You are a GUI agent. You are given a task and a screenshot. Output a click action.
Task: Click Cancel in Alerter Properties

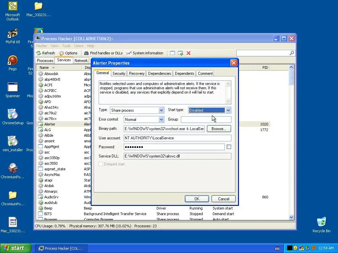click(x=223, y=199)
